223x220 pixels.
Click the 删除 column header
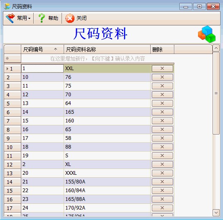162,49
